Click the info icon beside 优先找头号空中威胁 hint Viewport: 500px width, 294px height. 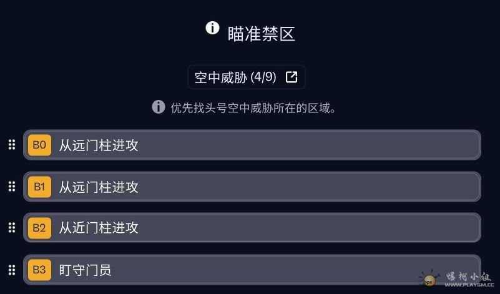[x=159, y=107]
